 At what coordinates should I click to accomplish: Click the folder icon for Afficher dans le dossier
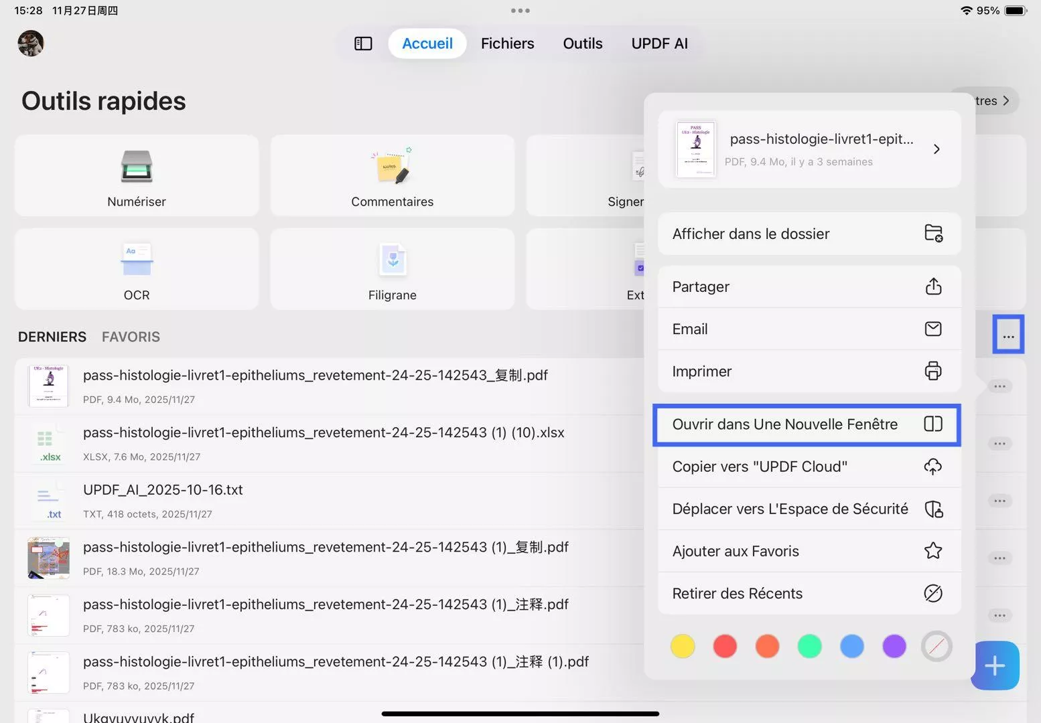933,234
